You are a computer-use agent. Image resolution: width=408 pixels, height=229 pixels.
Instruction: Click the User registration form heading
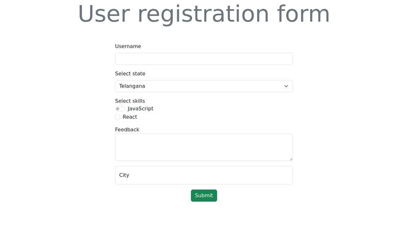tap(203, 14)
